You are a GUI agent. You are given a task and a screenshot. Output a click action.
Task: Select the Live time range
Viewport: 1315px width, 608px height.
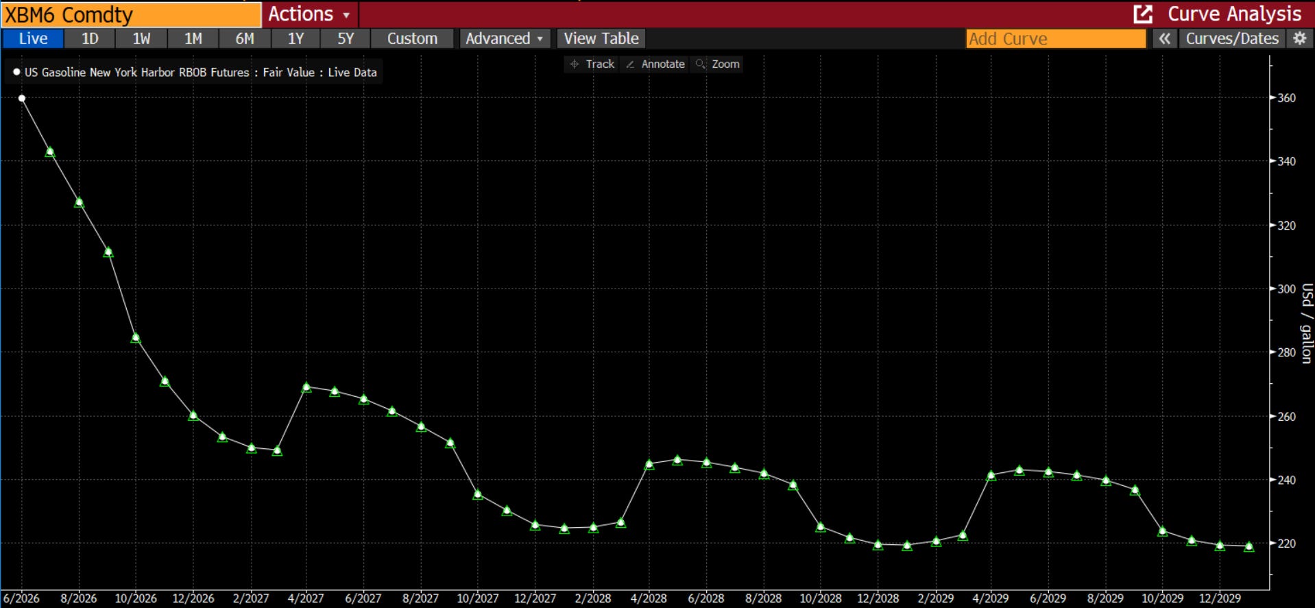coord(33,38)
